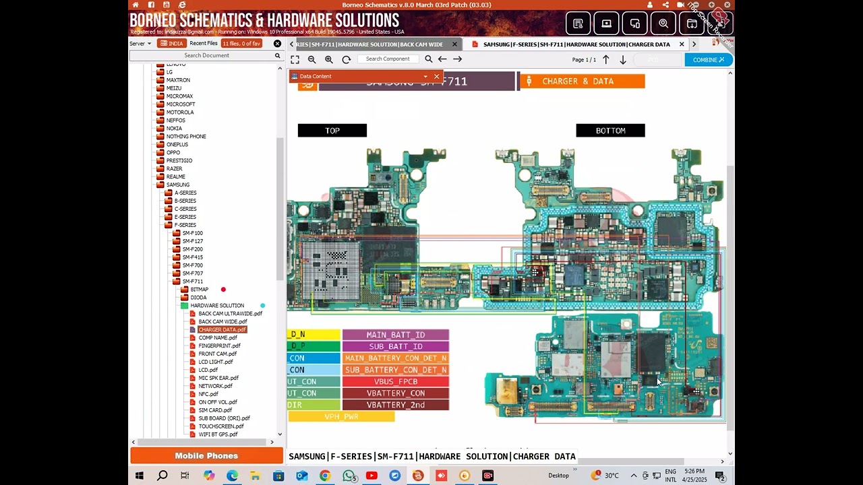Open Microsoft Edge from the taskbar
The width and height of the screenshot is (863, 485).
[x=232, y=476]
